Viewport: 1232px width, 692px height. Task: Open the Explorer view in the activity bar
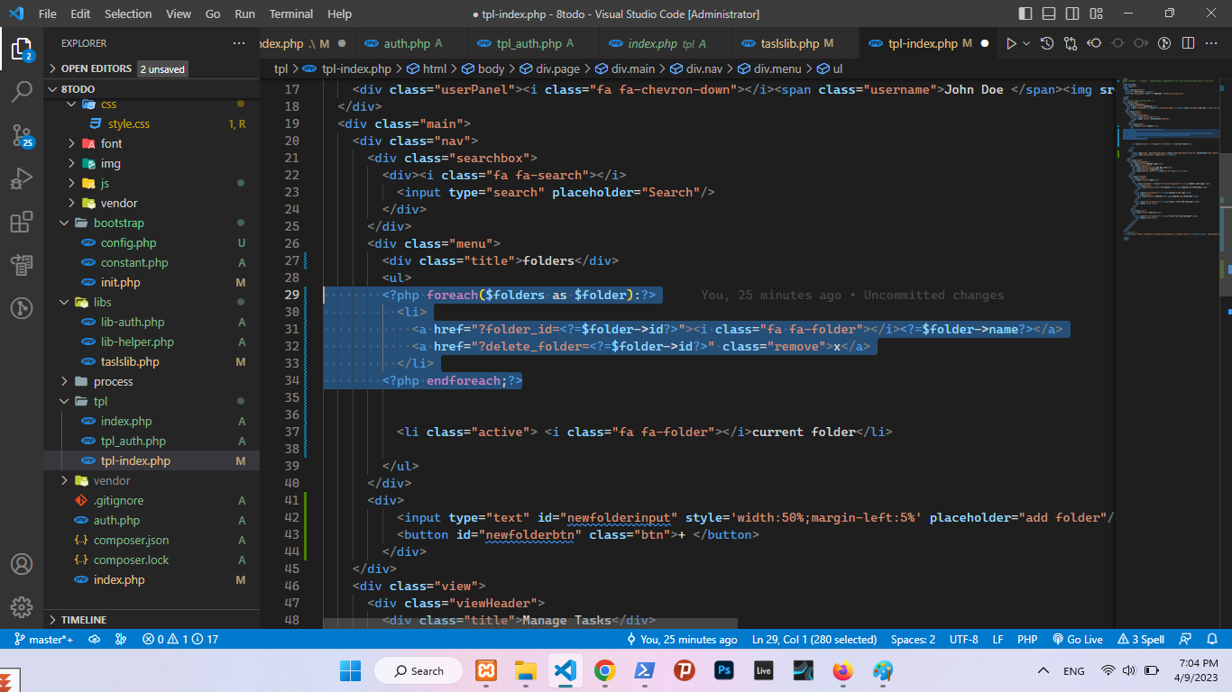coord(22,49)
